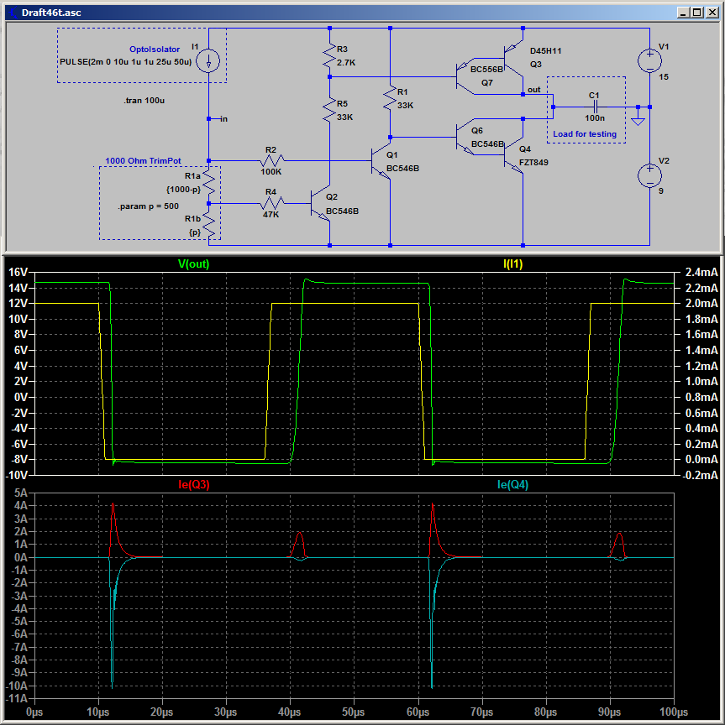Screen dimensions: 725x725
Task: Close the Draft46t.asc window
Action: coord(712,13)
